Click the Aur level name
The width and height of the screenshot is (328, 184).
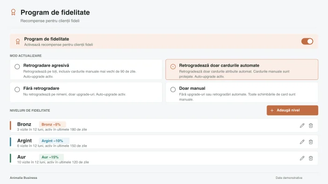point(22,157)
